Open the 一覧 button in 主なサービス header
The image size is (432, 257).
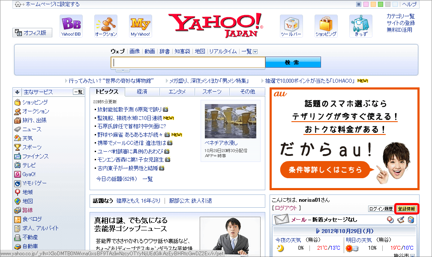(78, 92)
